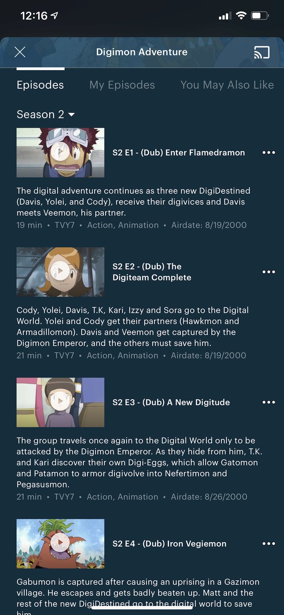
Task: Expand the Season 2 dropdown
Action: (46, 114)
